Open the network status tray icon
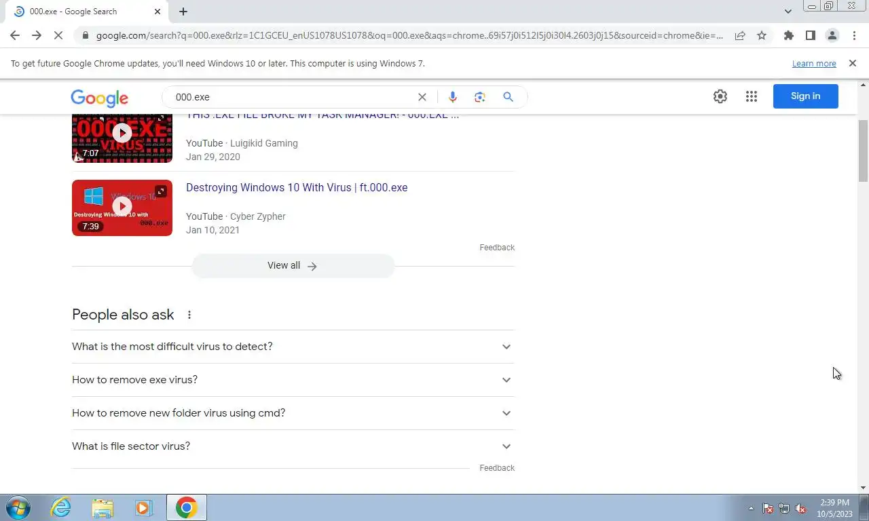Screen dimensions: 869x521 (x=784, y=508)
